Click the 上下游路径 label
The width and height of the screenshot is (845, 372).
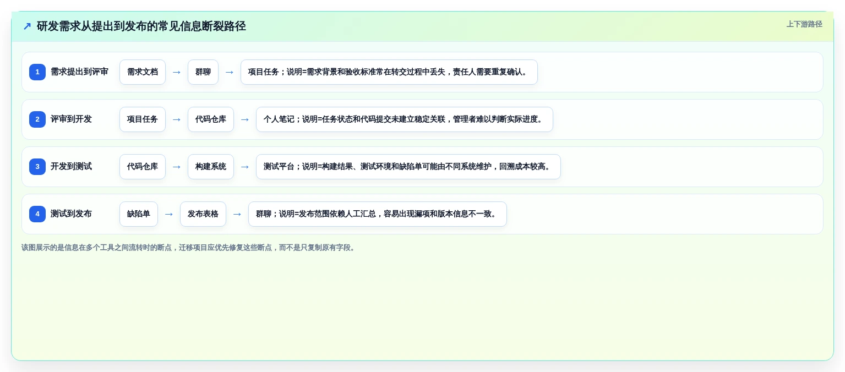click(x=804, y=24)
